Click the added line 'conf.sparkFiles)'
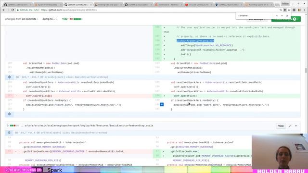Image resolution: width=308 pixels, height=173 pixels. click(x=185, y=96)
